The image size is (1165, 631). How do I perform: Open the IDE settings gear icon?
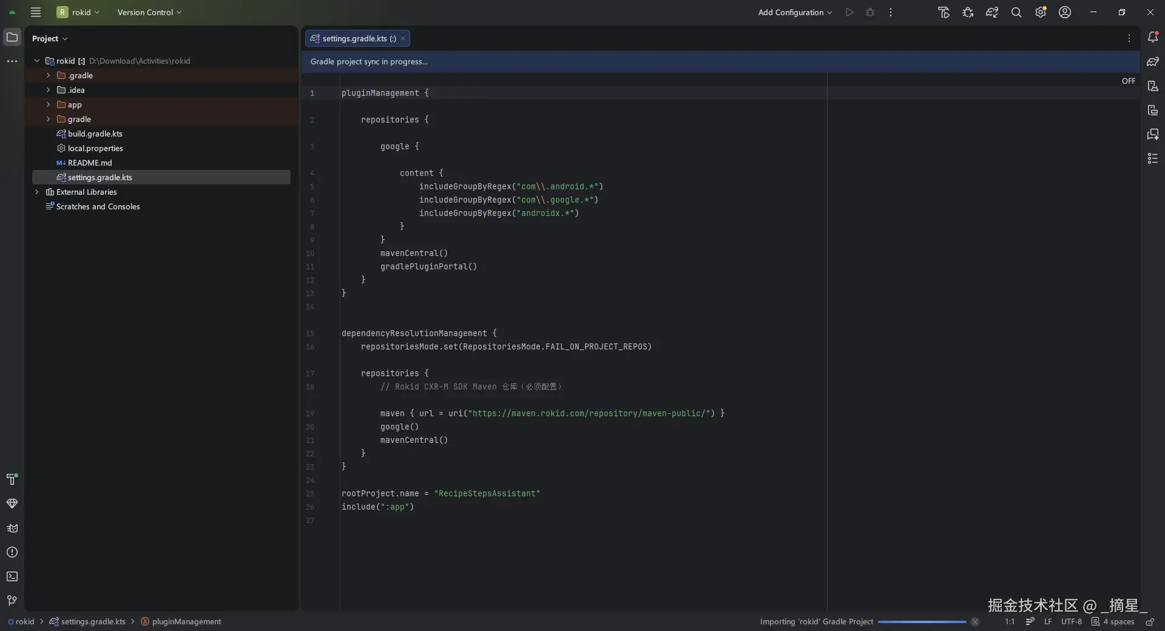pyautogui.click(x=1041, y=12)
